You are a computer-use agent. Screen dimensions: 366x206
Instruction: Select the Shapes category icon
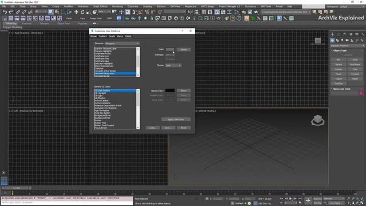click(x=337, y=40)
